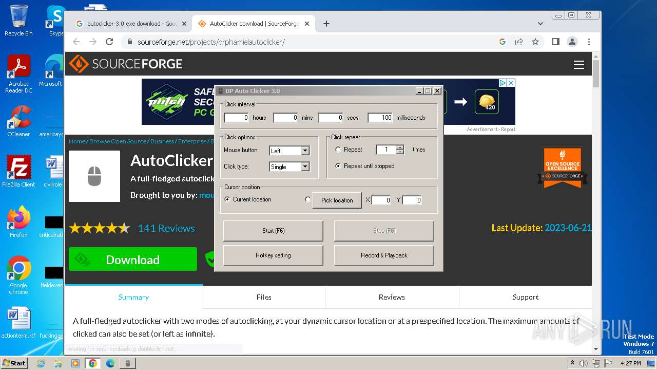Open the 141 Reviews link
Image resolution: width=657 pixels, height=370 pixels.
(166, 228)
